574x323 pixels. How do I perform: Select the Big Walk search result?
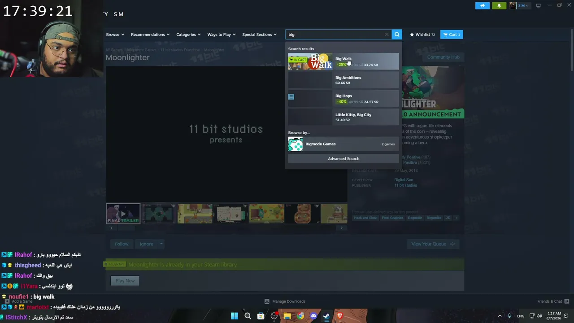tap(344, 61)
